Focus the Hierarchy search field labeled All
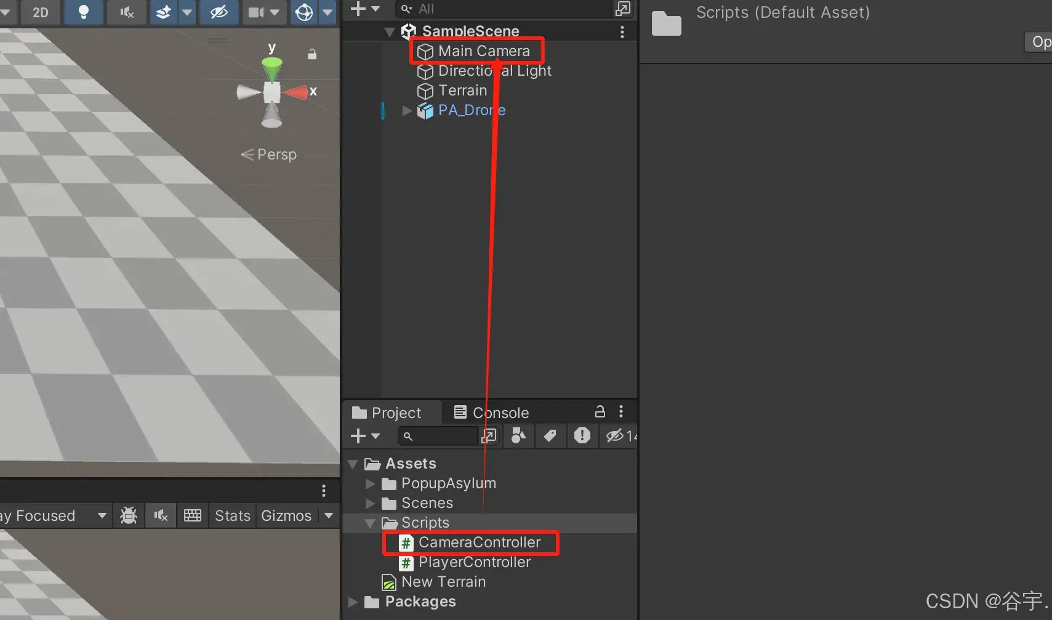 505,9
